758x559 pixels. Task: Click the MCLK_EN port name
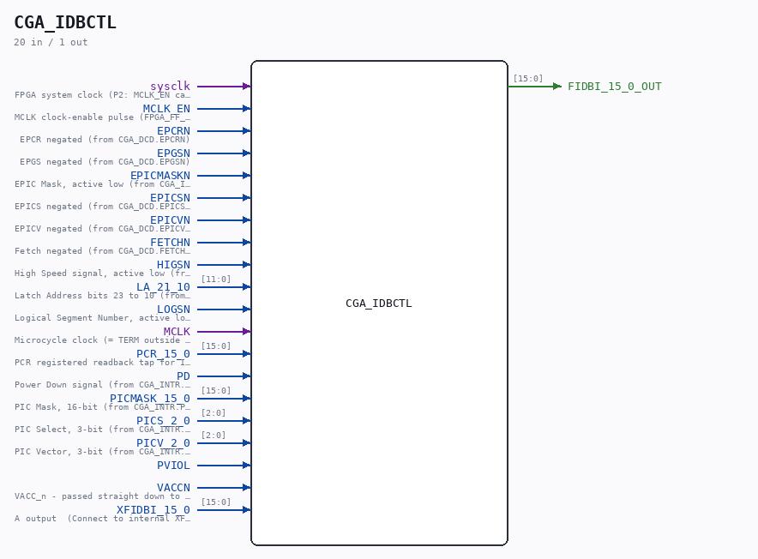point(167,108)
